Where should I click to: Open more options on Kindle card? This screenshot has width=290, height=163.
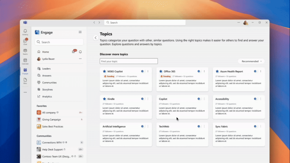pos(148,99)
